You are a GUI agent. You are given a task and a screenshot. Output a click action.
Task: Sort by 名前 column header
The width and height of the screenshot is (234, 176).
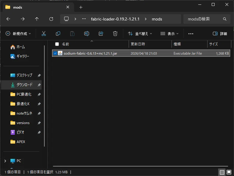point(65,44)
